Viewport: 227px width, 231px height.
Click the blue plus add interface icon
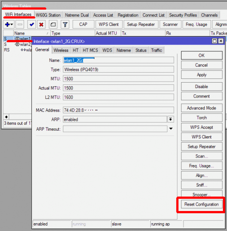7,25
